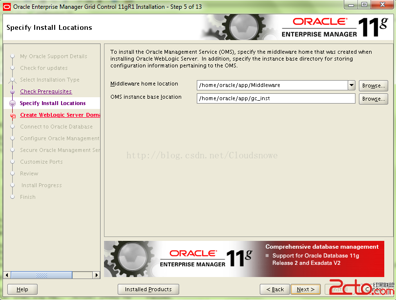396x300 pixels.
Task: Click the "OMS instance base location" label
Action: point(146,97)
